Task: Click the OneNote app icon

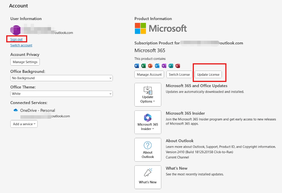Action: (164, 66)
